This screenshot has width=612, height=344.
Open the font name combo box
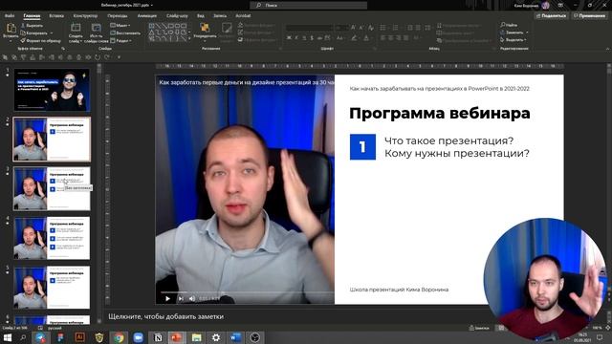[x=310, y=28]
